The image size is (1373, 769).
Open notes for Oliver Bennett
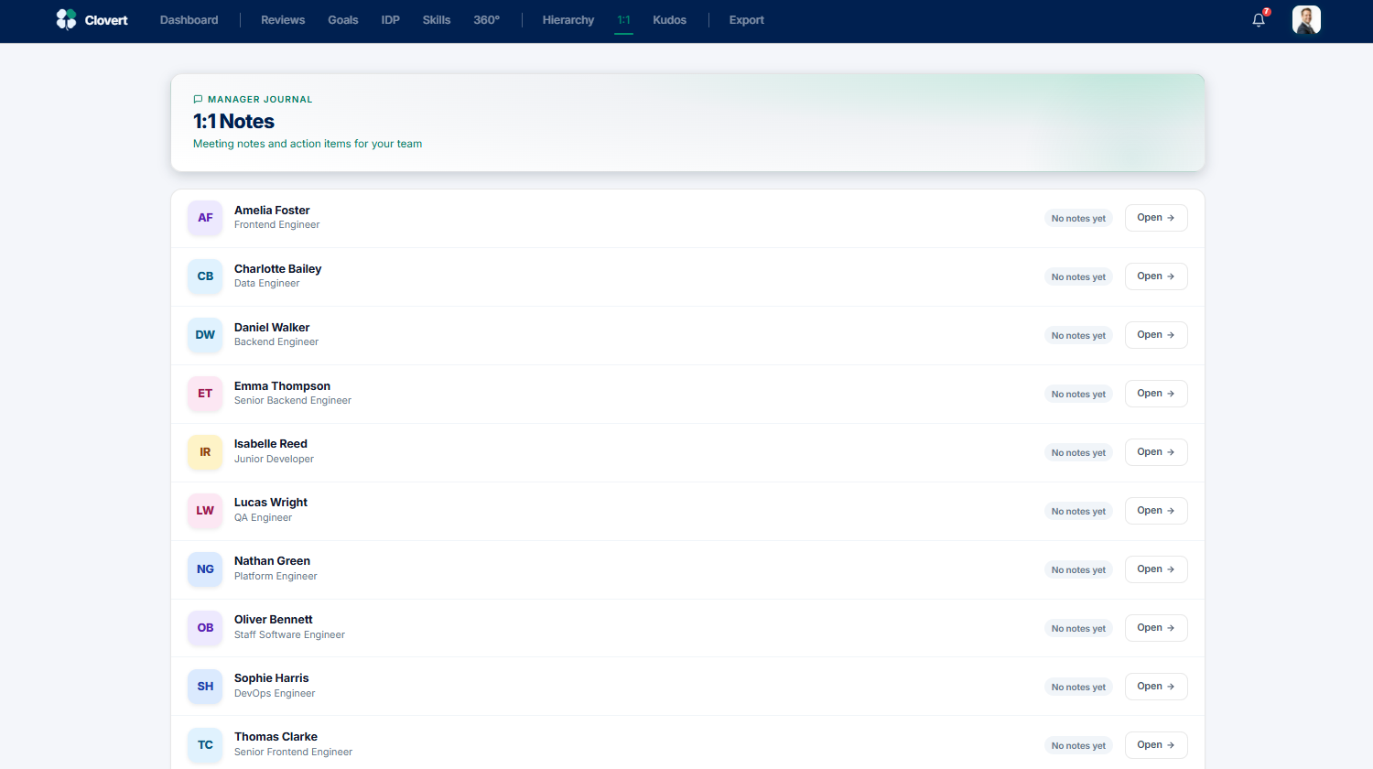(x=1156, y=628)
